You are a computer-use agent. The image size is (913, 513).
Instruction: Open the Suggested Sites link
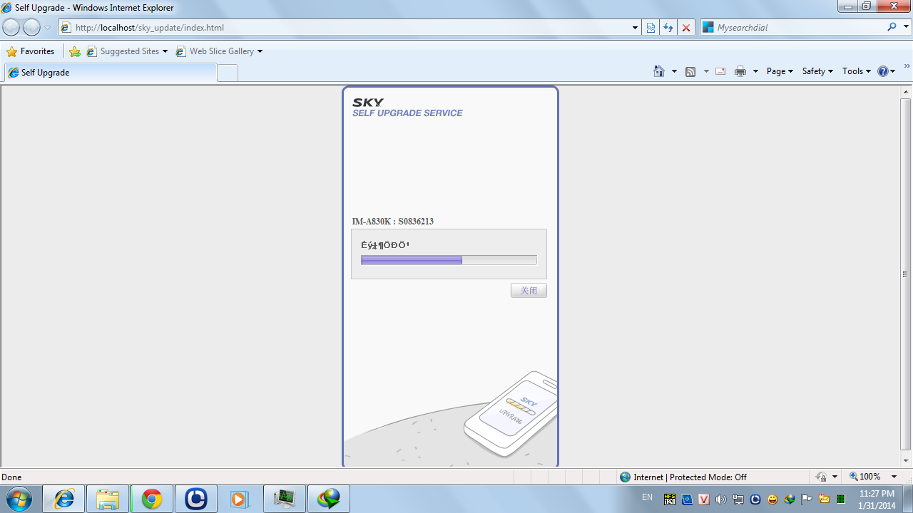pos(127,51)
